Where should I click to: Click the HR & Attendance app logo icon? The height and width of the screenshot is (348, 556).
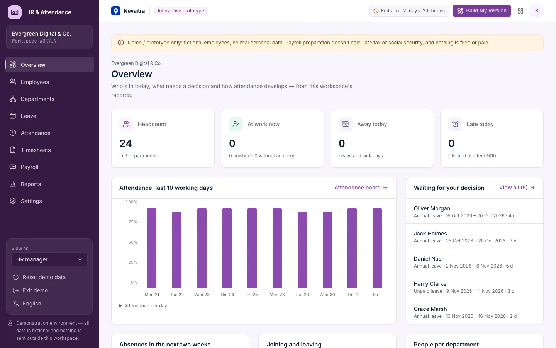click(15, 12)
